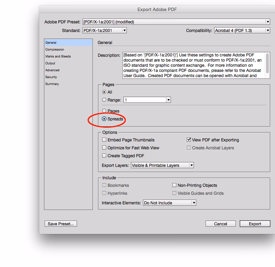Go to the Output settings section
275x267 pixels.
pyautogui.click(x=50, y=63)
